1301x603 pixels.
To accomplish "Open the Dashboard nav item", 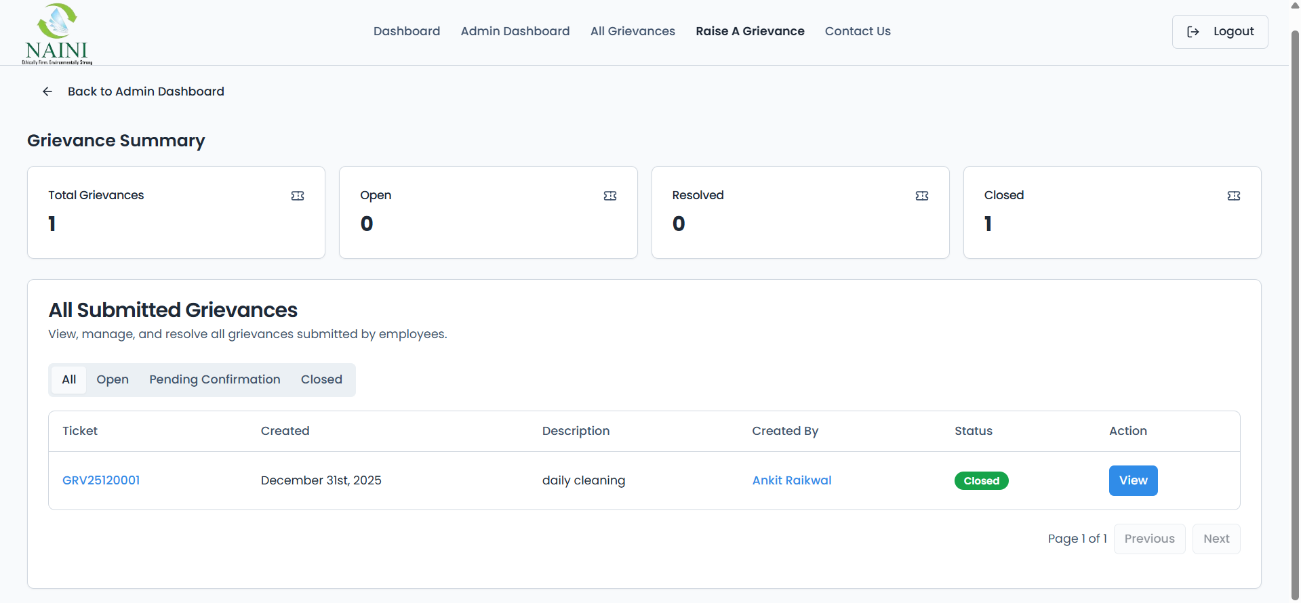I will pyautogui.click(x=407, y=31).
